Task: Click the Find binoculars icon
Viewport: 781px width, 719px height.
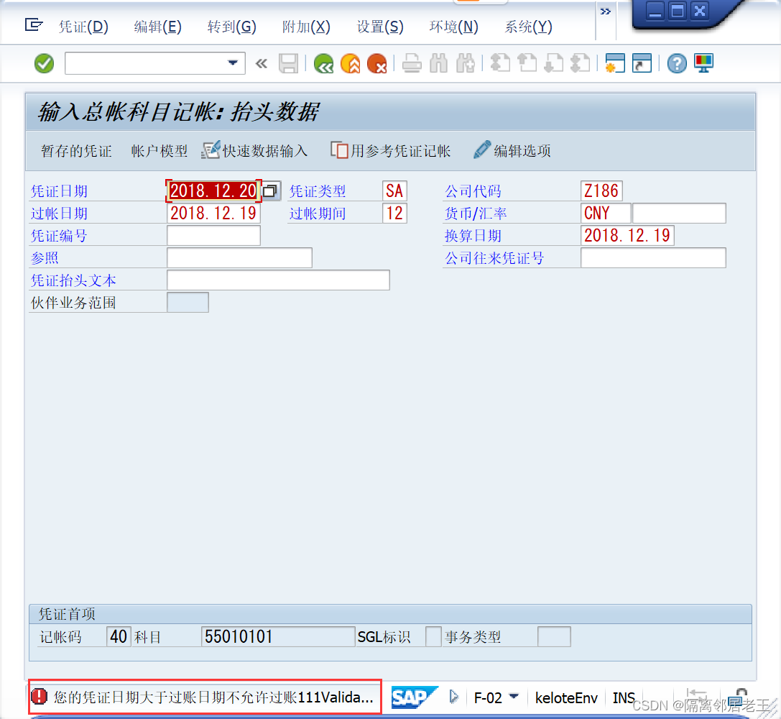Action: coord(438,63)
